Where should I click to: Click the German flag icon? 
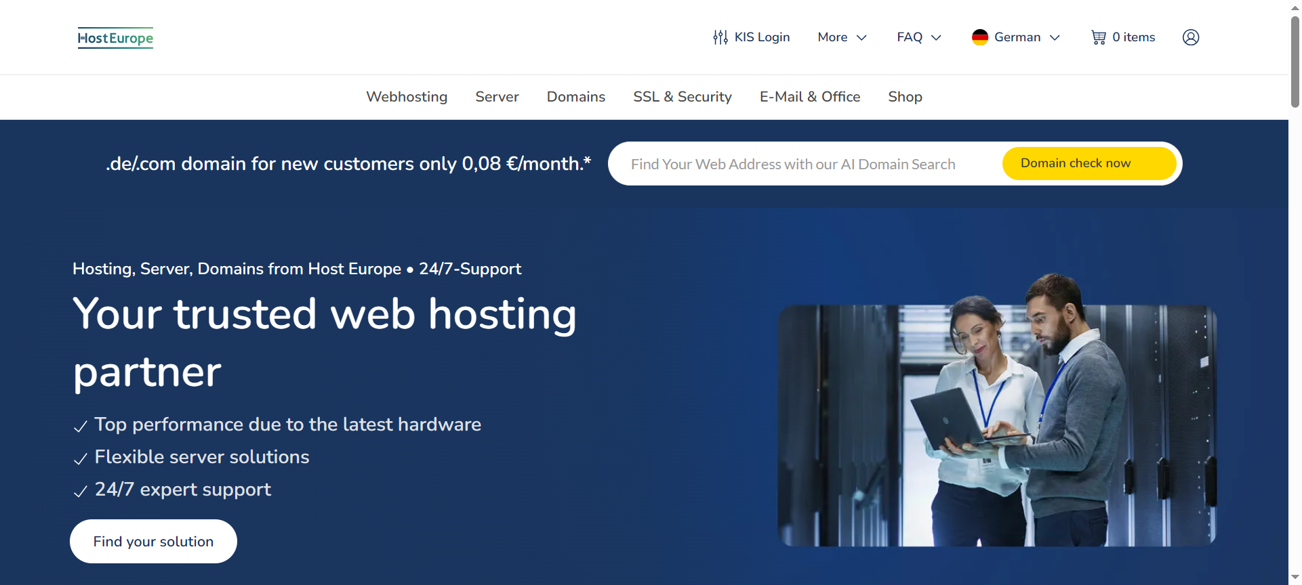coord(979,37)
